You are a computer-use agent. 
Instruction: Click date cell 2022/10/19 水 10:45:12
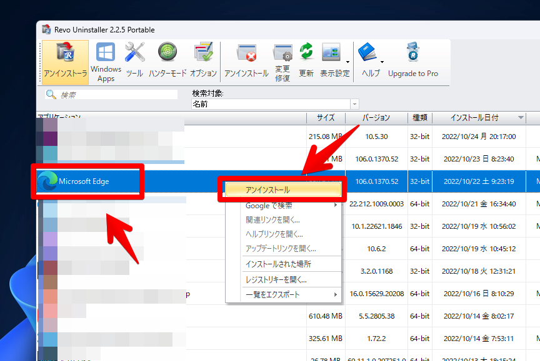coord(479,249)
